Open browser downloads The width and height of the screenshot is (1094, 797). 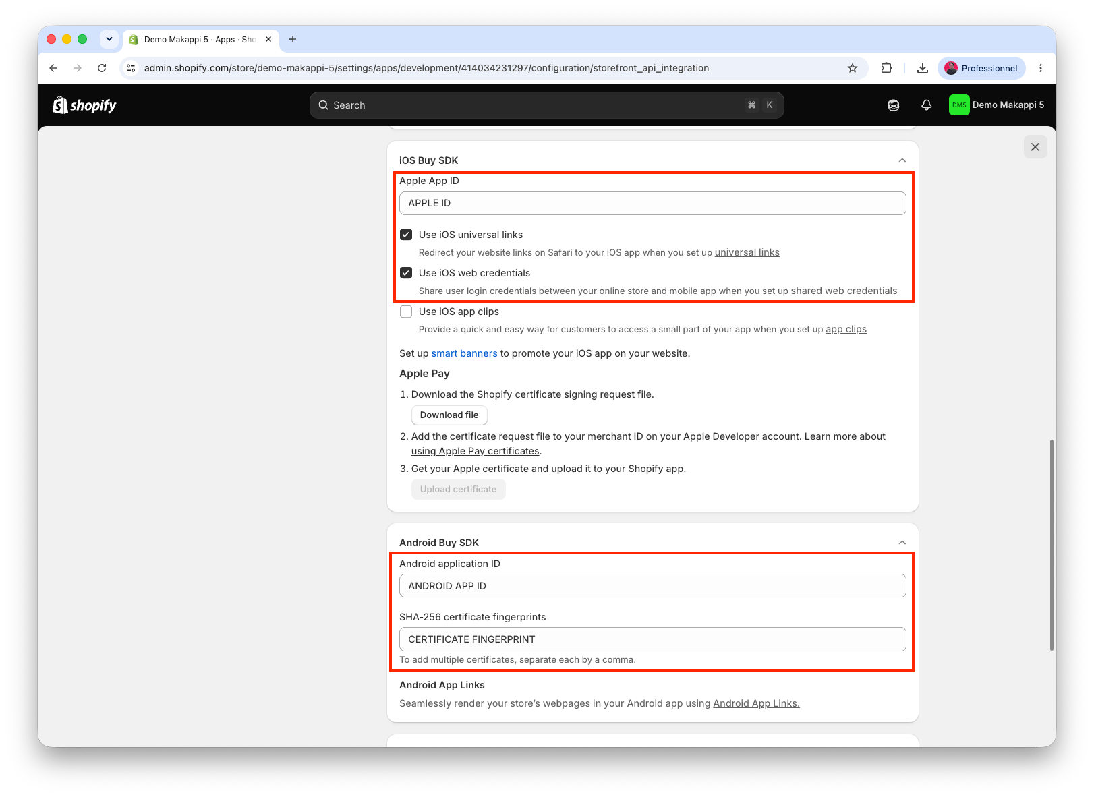pos(923,68)
